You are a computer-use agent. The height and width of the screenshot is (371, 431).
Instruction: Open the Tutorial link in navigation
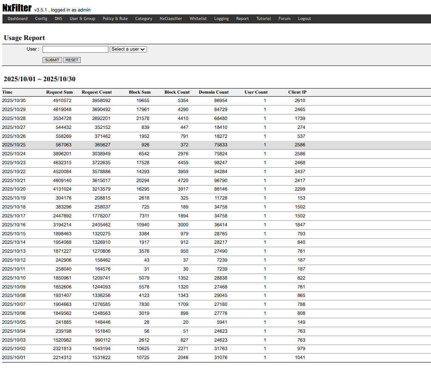tap(264, 19)
